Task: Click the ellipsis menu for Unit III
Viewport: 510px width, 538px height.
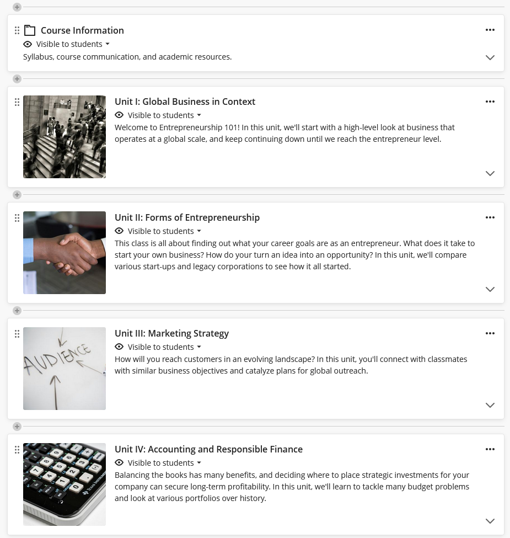Action: pyautogui.click(x=490, y=333)
